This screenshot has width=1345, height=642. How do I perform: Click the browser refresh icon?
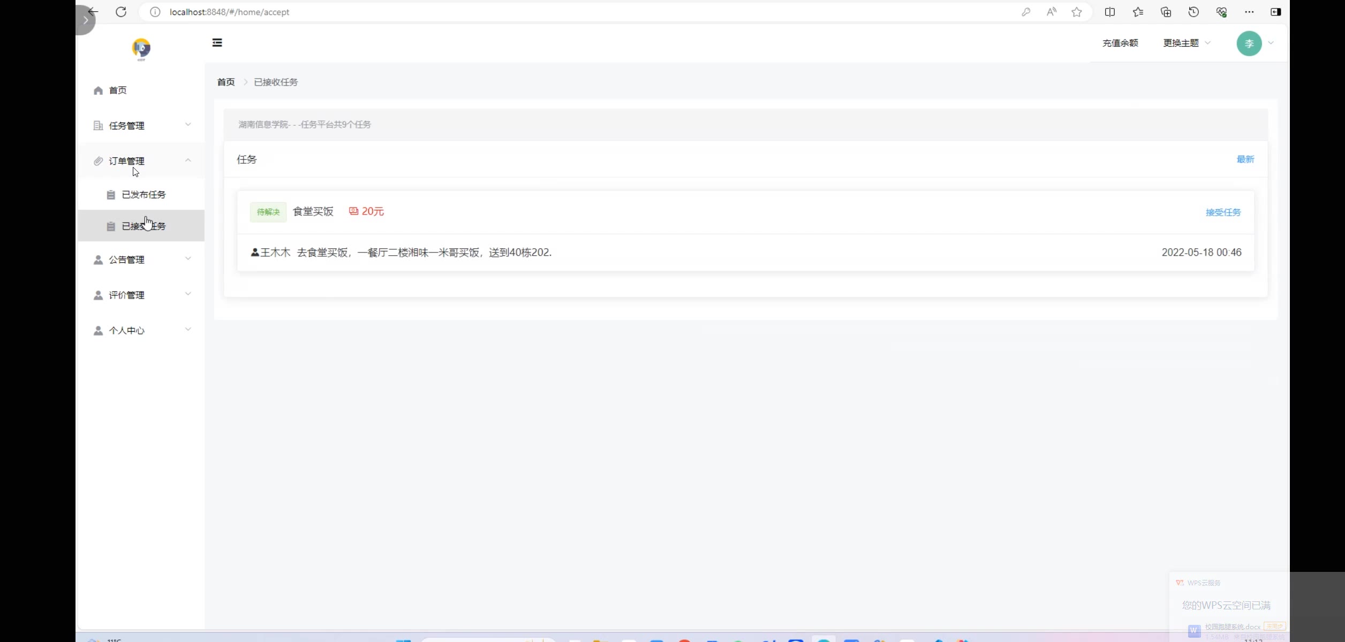point(121,12)
